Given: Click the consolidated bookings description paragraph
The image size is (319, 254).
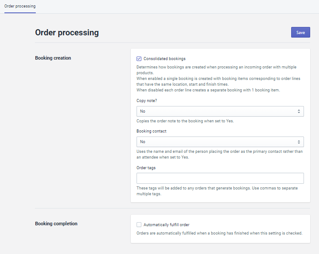Looking at the screenshot, I should tap(216, 79).
